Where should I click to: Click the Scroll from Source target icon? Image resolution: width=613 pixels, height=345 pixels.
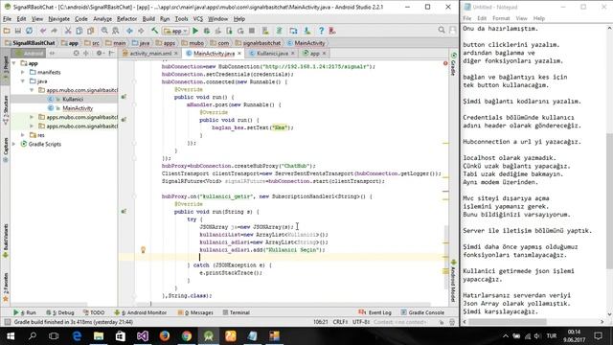[76, 53]
